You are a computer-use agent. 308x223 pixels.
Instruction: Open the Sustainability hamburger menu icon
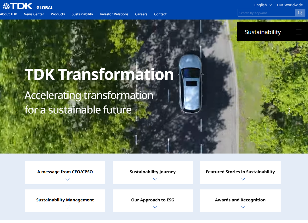299,32
